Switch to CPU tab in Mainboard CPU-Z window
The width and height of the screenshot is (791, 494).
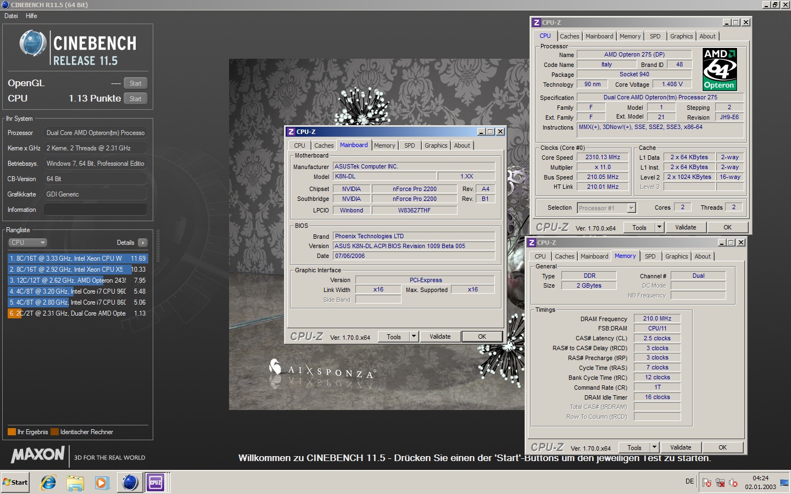pos(299,145)
